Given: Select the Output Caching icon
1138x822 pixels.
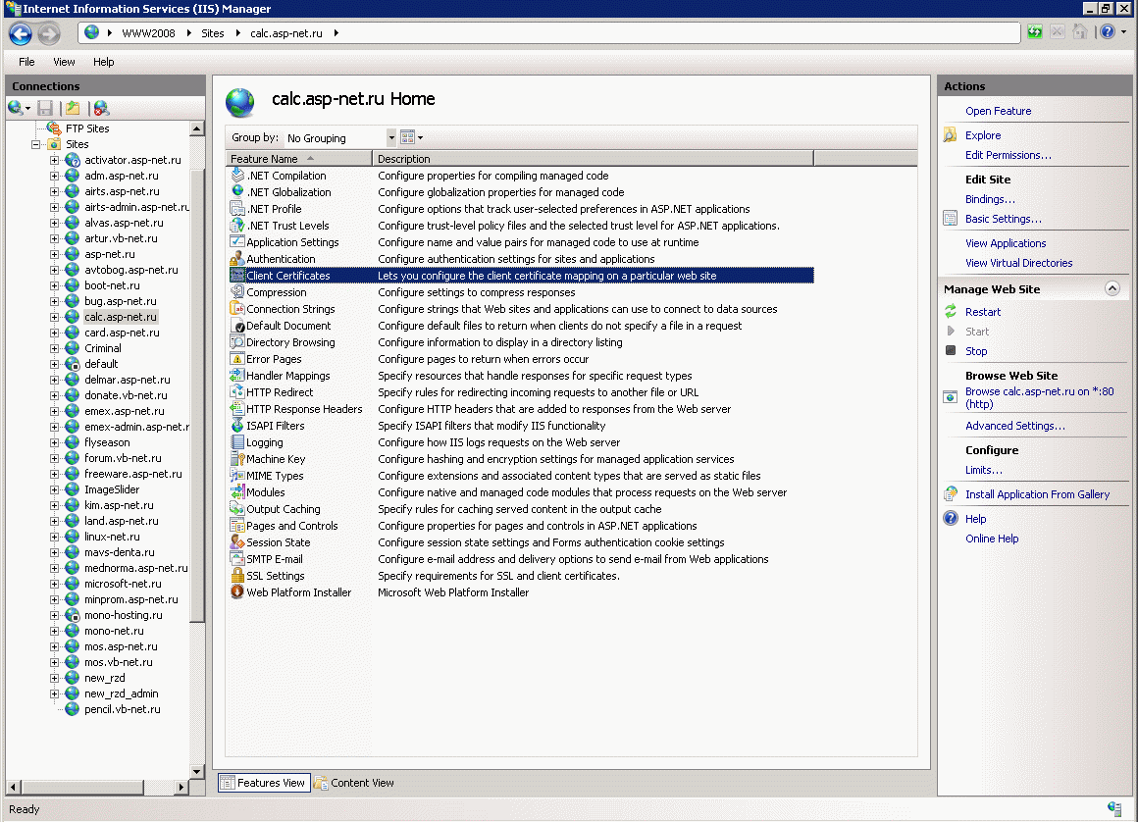Looking at the screenshot, I should pyautogui.click(x=237, y=509).
